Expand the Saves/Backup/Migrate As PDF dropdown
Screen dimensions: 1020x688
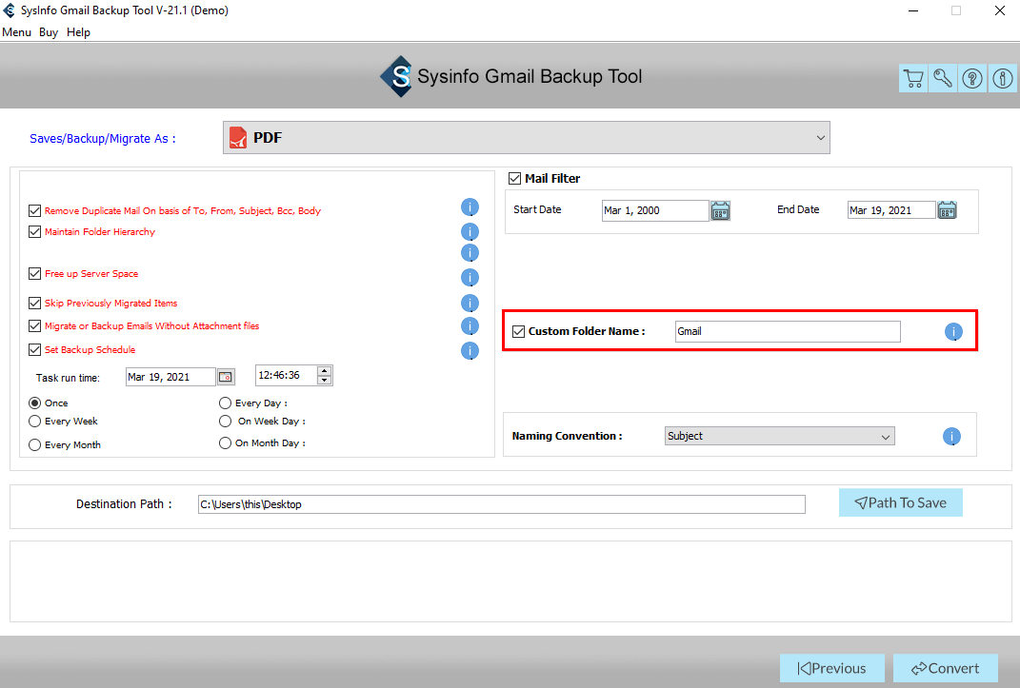tap(527, 138)
